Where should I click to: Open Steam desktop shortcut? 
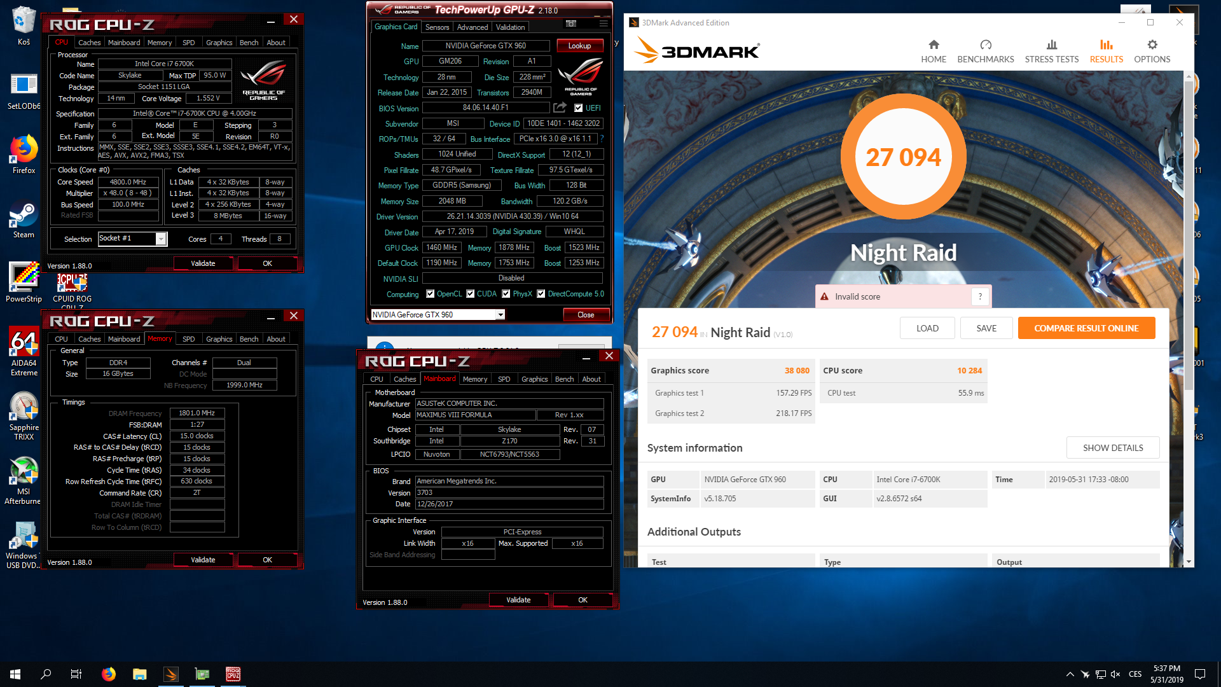[x=24, y=220]
